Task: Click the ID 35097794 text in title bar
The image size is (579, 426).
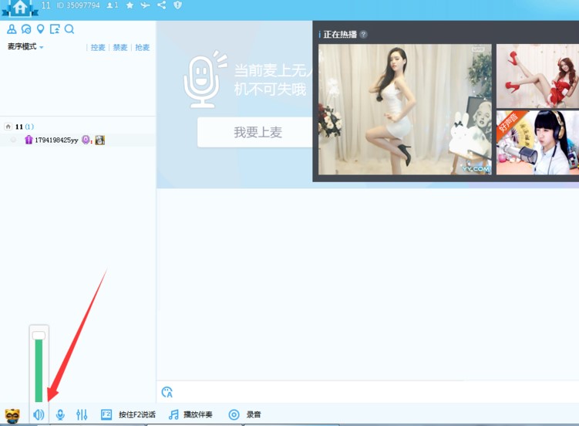Action: 79,5
